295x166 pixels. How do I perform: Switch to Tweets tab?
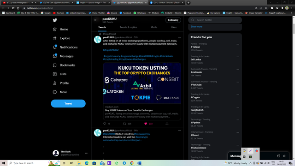pos(102,27)
